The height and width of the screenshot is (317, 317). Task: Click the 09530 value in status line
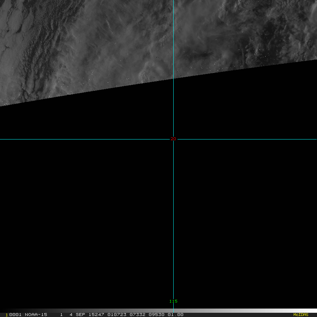(156, 315)
